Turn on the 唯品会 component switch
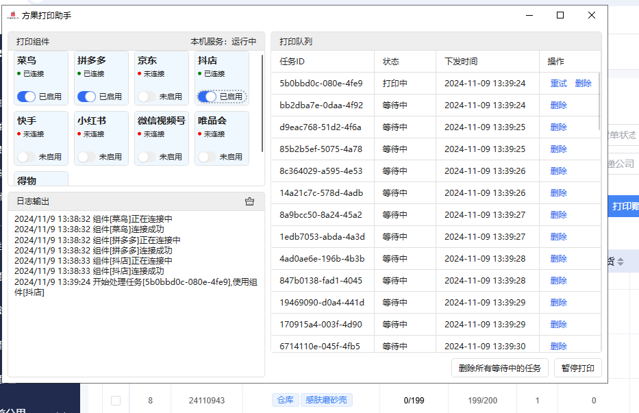 click(x=207, y=157)
